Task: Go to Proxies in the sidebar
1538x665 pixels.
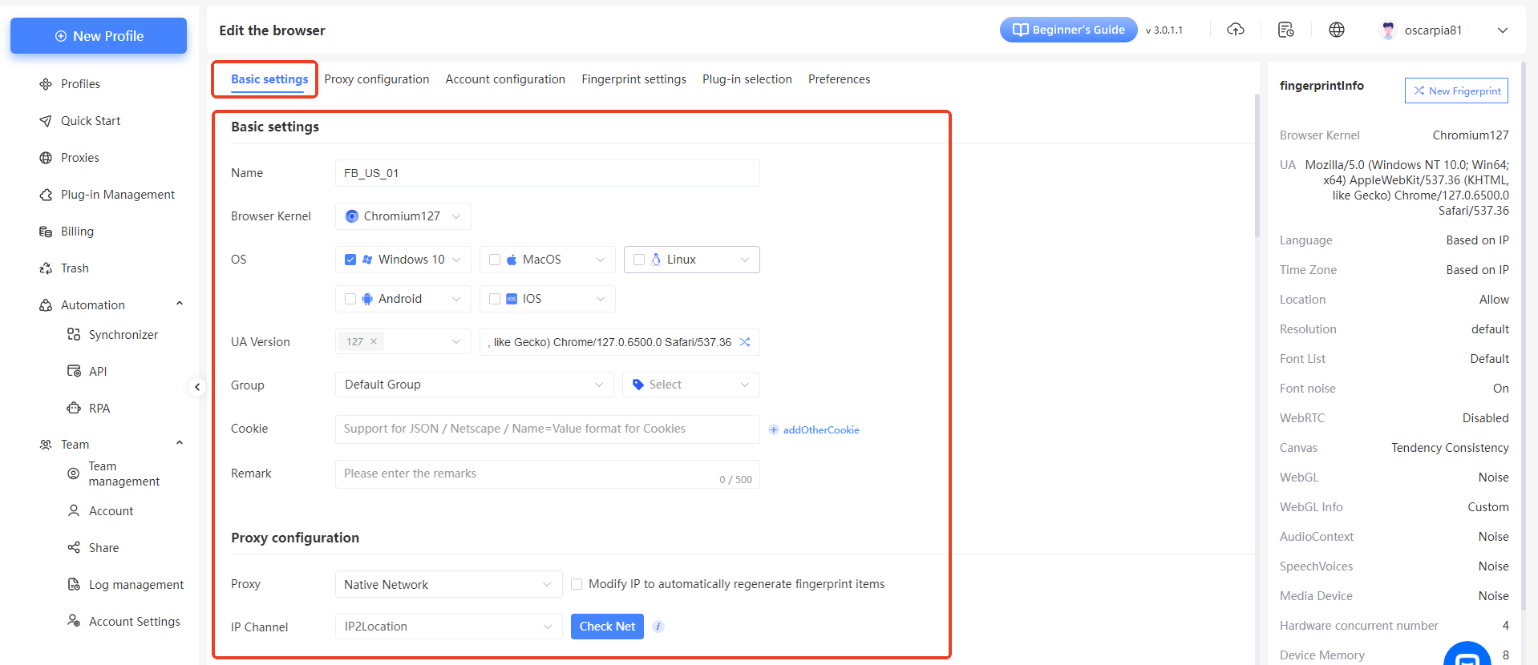Action: [x=79, y=158]
